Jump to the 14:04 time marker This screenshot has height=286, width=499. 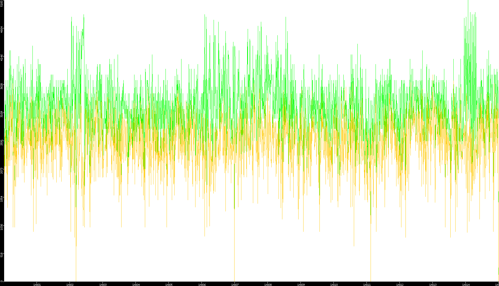pos(136,284)
